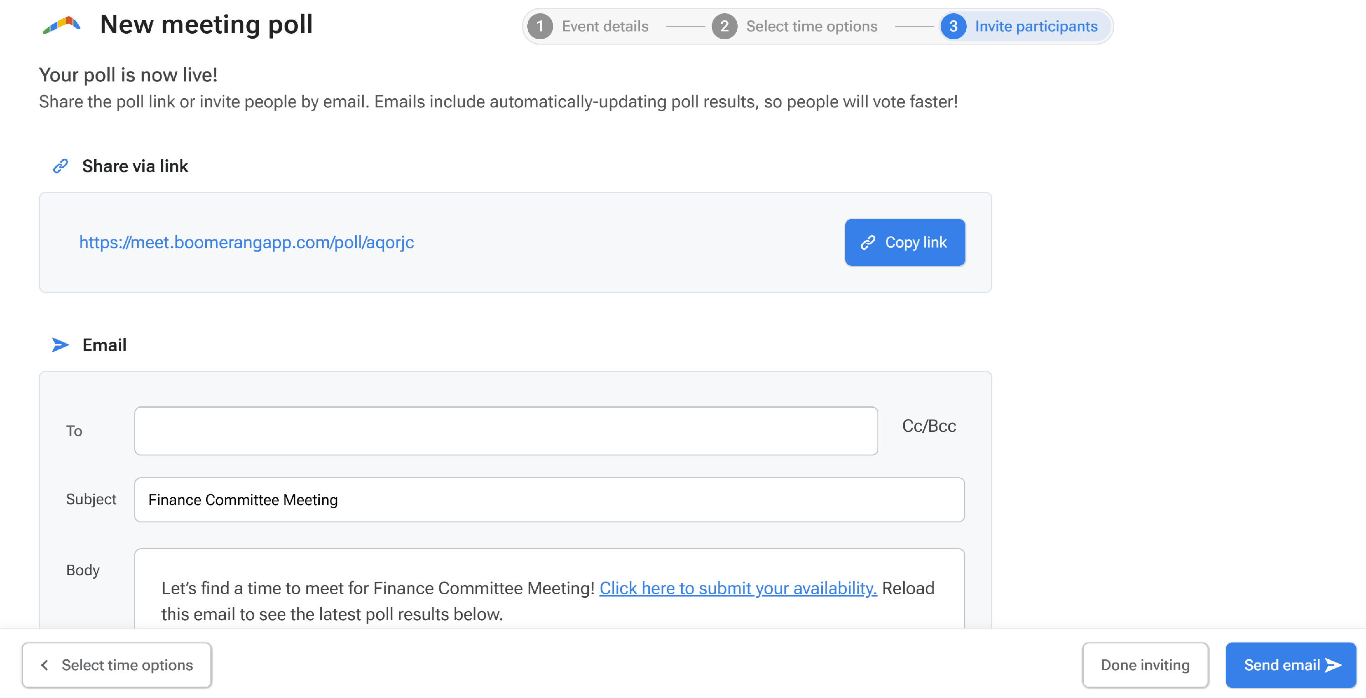This screenshot has height=698, width=1366.
Task: Click the step 1 number circle
Action: pos(540,26)
